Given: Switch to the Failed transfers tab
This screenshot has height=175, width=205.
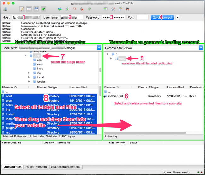Looking at the screenshot, I should tap(36, 167).
